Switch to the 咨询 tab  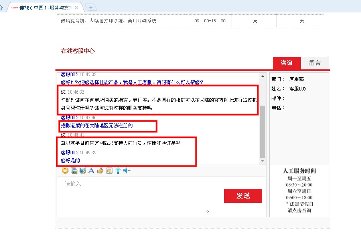[287, 63]
